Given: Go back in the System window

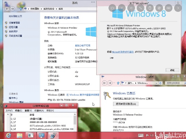Looking at the screenshot, I should [7, 9].
